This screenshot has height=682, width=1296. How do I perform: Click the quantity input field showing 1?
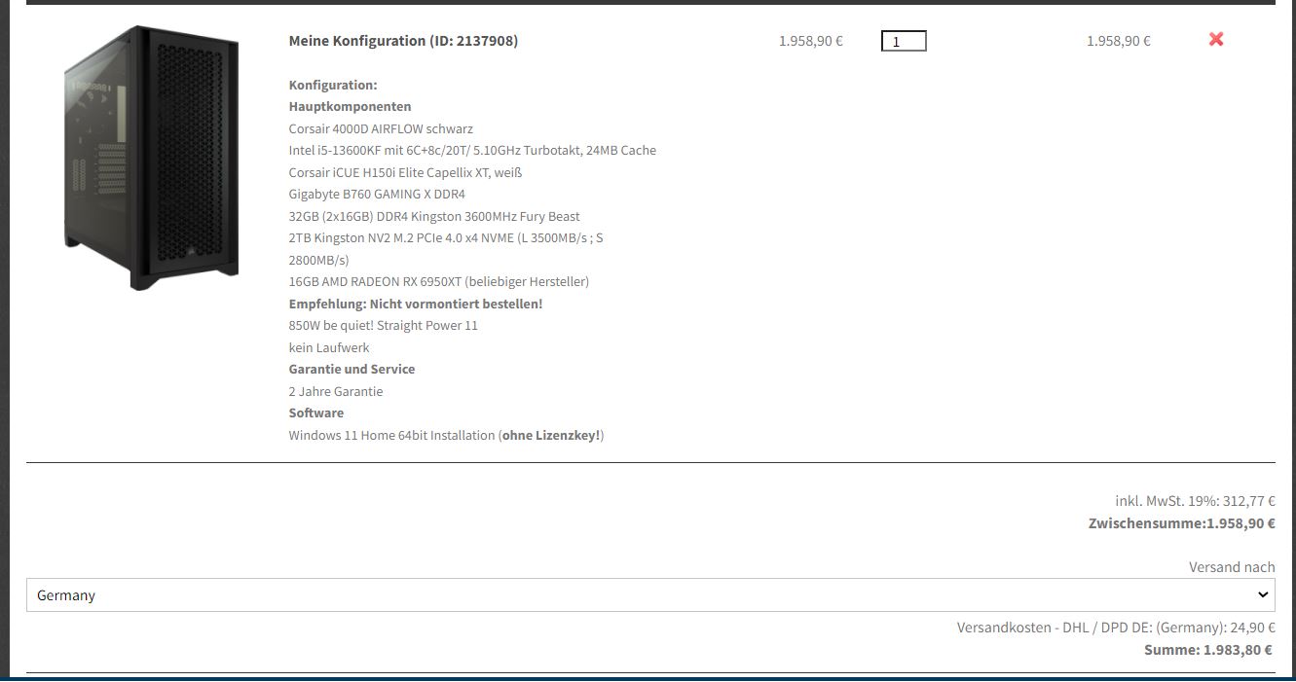pyautogui.click(x=904, y=41)
